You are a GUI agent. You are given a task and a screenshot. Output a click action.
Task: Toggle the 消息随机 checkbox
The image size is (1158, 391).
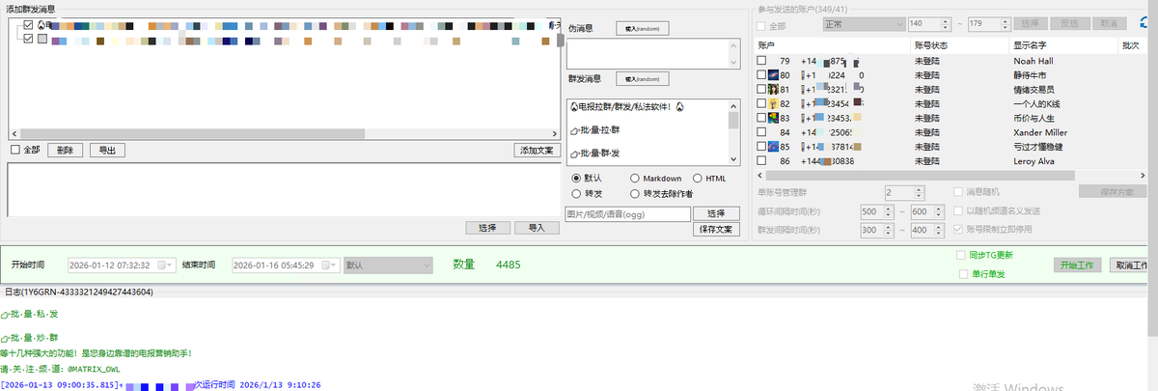[x=958, y=192]
